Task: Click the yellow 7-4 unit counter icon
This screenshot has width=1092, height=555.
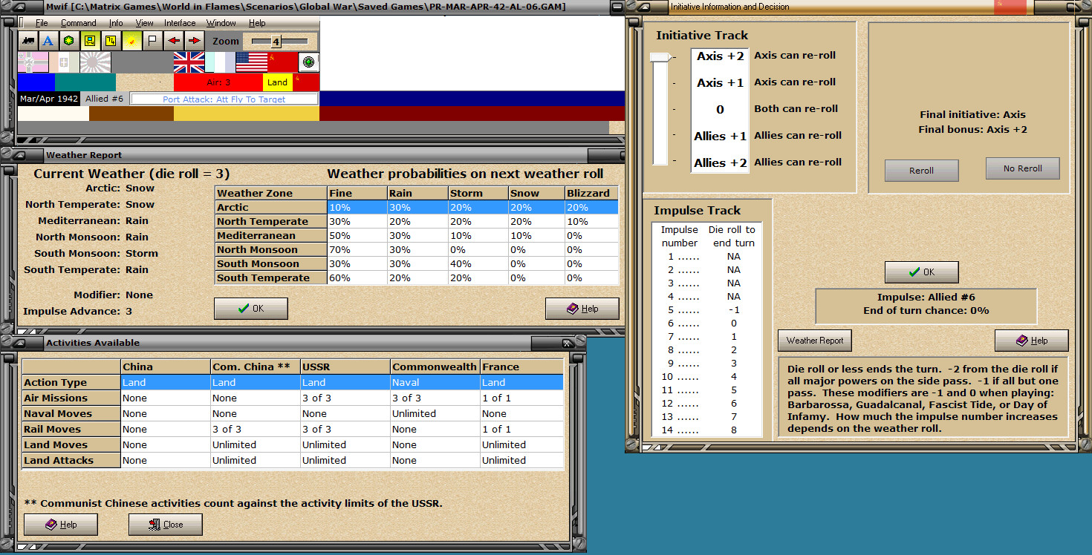Action: (x=90, y=41)
